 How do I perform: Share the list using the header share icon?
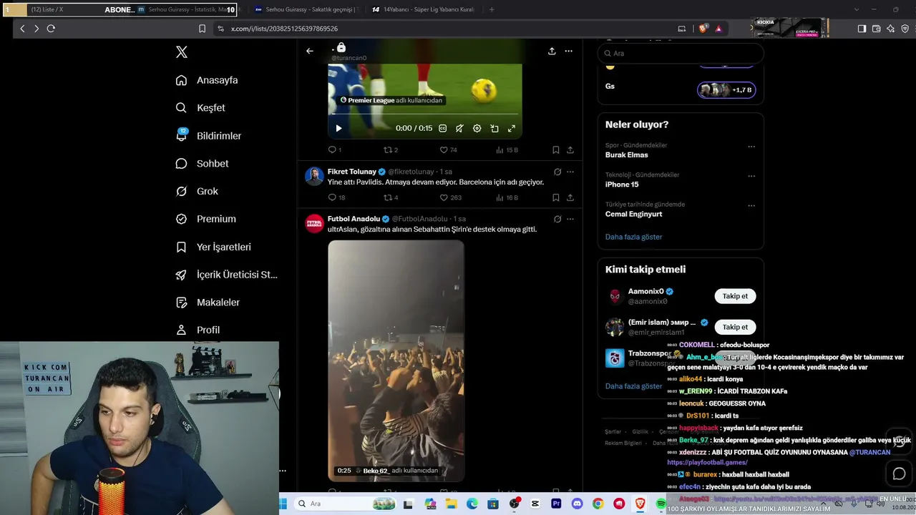pos(552,51)
